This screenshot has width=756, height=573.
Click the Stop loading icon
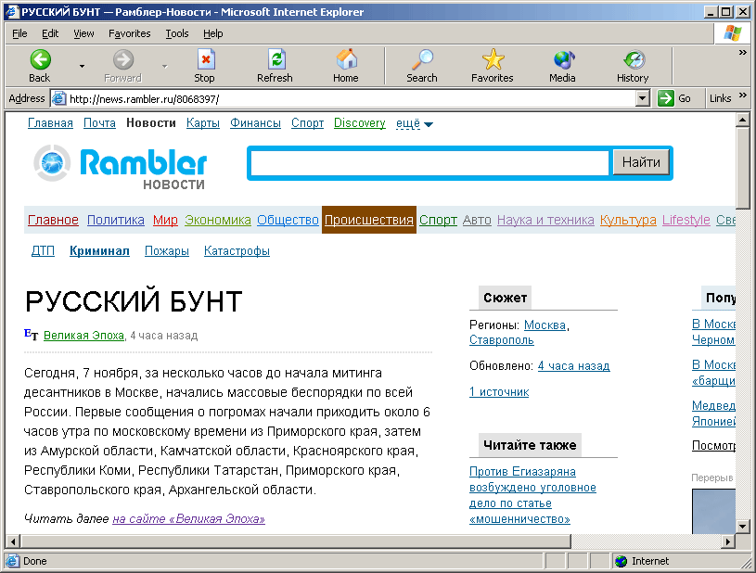pos(204,61)
